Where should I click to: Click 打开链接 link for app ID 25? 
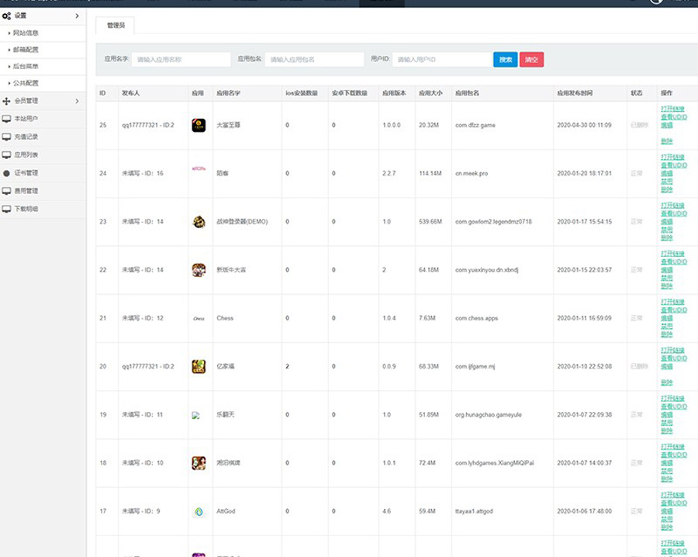(673, 109)
